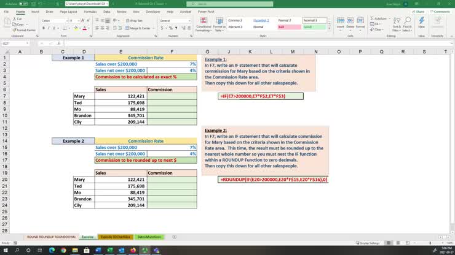Apply the Bad cell style swatch
The height and width of the screenshot is (255, 455).
tap(289, 27)
